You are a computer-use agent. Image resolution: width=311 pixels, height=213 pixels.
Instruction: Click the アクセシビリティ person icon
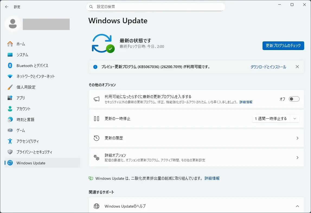[10, 141]
